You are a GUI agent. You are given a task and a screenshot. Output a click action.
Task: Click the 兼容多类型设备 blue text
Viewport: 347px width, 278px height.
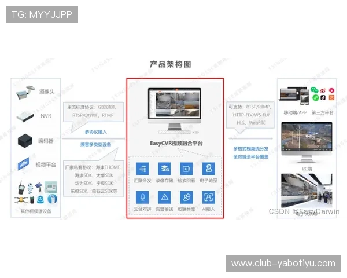(x=95, y=145)
